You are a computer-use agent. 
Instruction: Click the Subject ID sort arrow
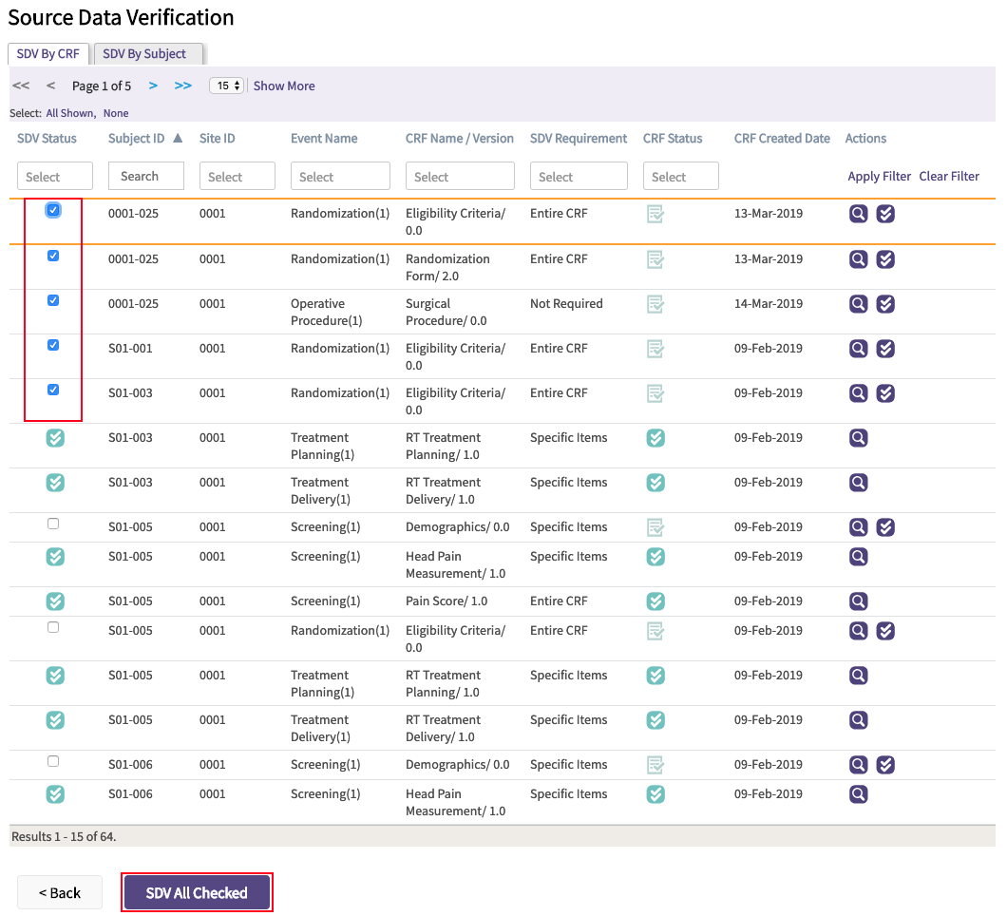click(177, 139)
